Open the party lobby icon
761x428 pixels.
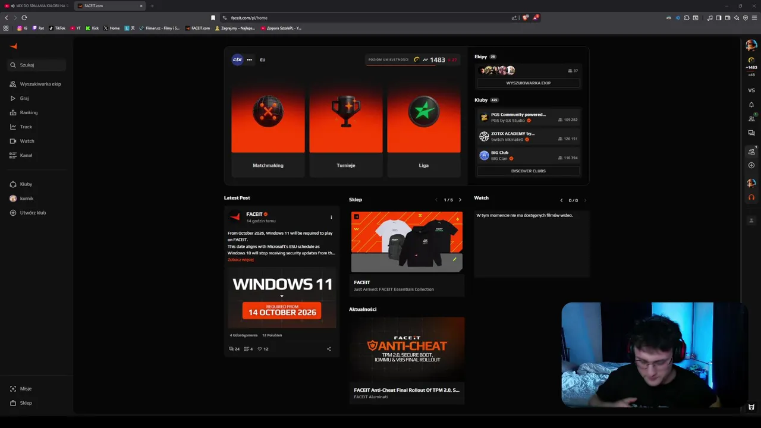751,151
